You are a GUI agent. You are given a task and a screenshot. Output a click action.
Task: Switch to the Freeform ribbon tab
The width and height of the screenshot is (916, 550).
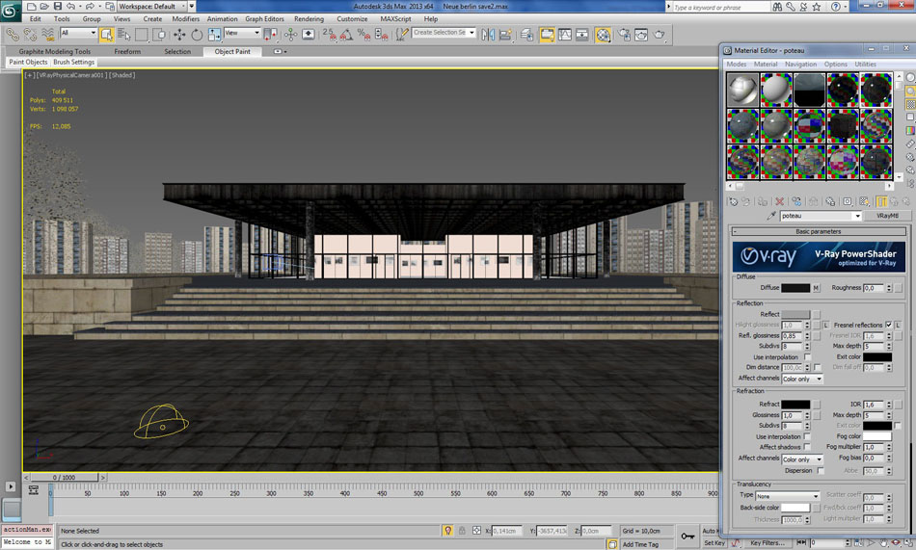(127, 51)
